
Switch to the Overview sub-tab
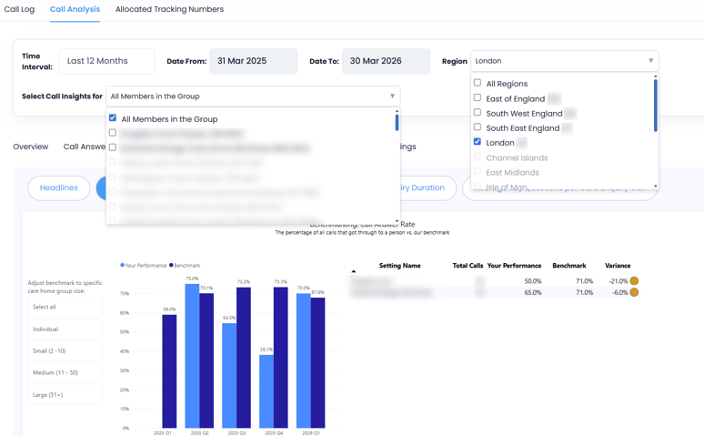coord(31,147)
